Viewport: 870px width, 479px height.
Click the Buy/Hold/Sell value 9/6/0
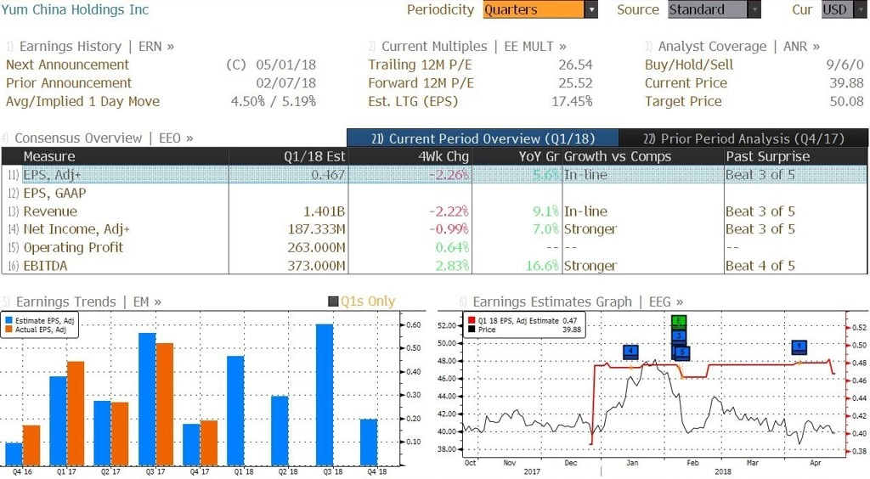coord(845,65)
